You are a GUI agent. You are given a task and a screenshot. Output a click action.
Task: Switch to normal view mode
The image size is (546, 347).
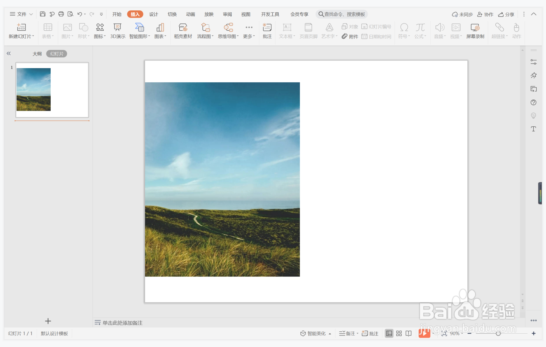coord(389,333)
